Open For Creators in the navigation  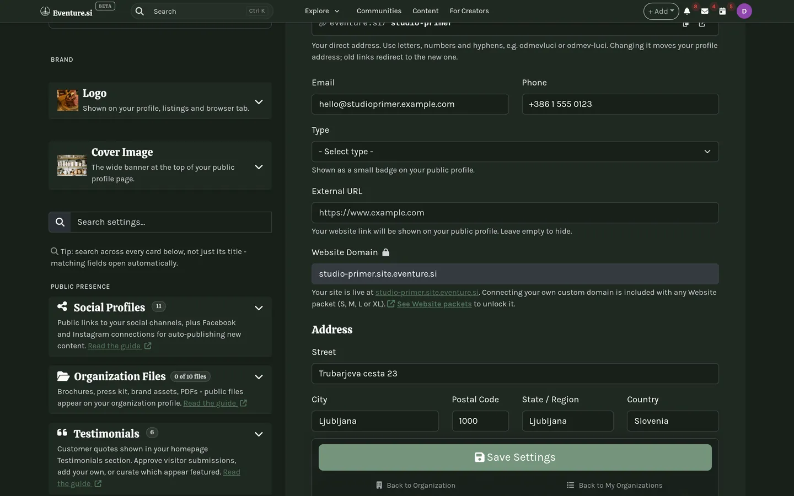(469, 11)
